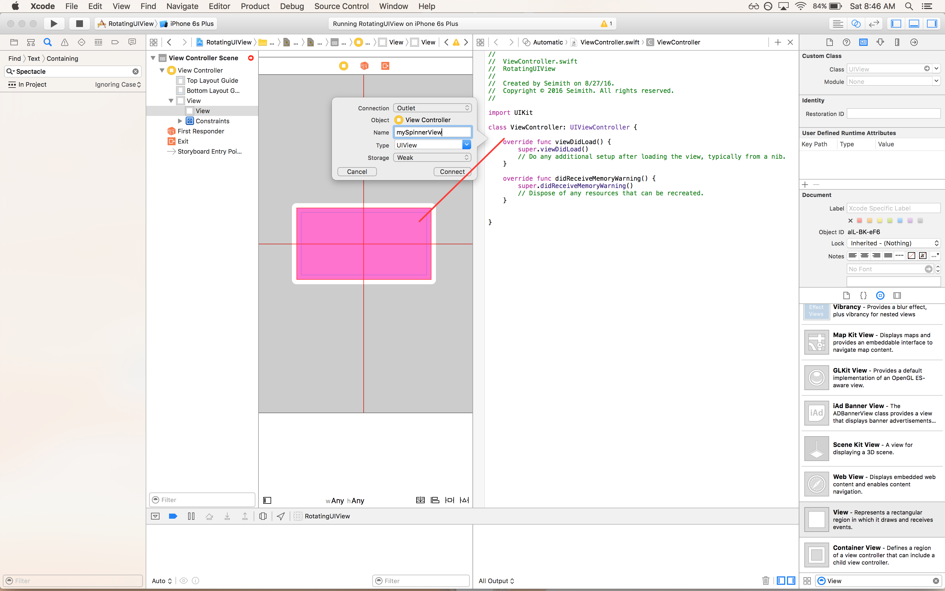Toggle the debug area visibility
Image resolution: width=945 pixels, height=591 pixels.
click(x=914, y=23)
